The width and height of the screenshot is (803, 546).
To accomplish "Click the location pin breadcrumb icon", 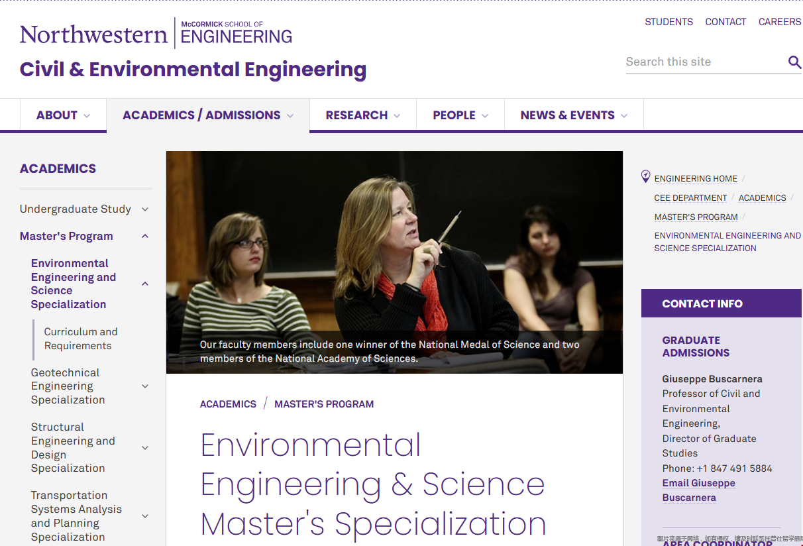I will coord(646,176).
